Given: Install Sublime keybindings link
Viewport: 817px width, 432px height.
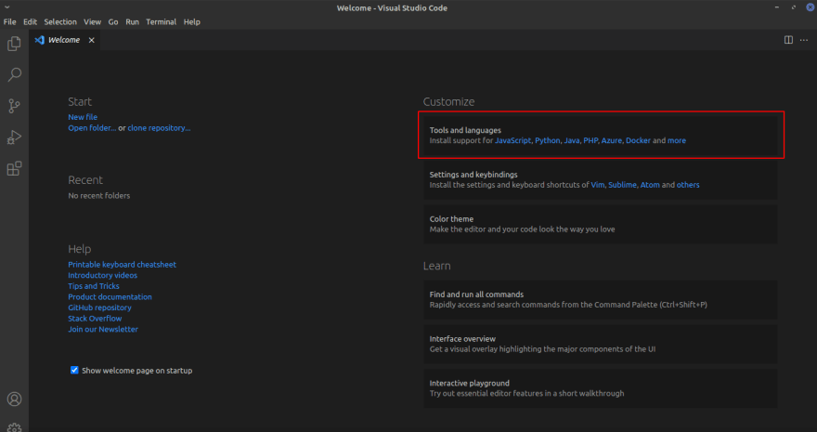Looking at the screenshot, I should click(622, 185).
